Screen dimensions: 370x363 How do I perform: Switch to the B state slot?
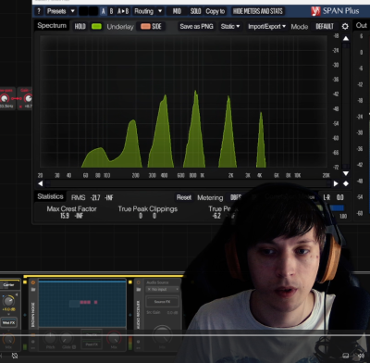tap(111, 11)
